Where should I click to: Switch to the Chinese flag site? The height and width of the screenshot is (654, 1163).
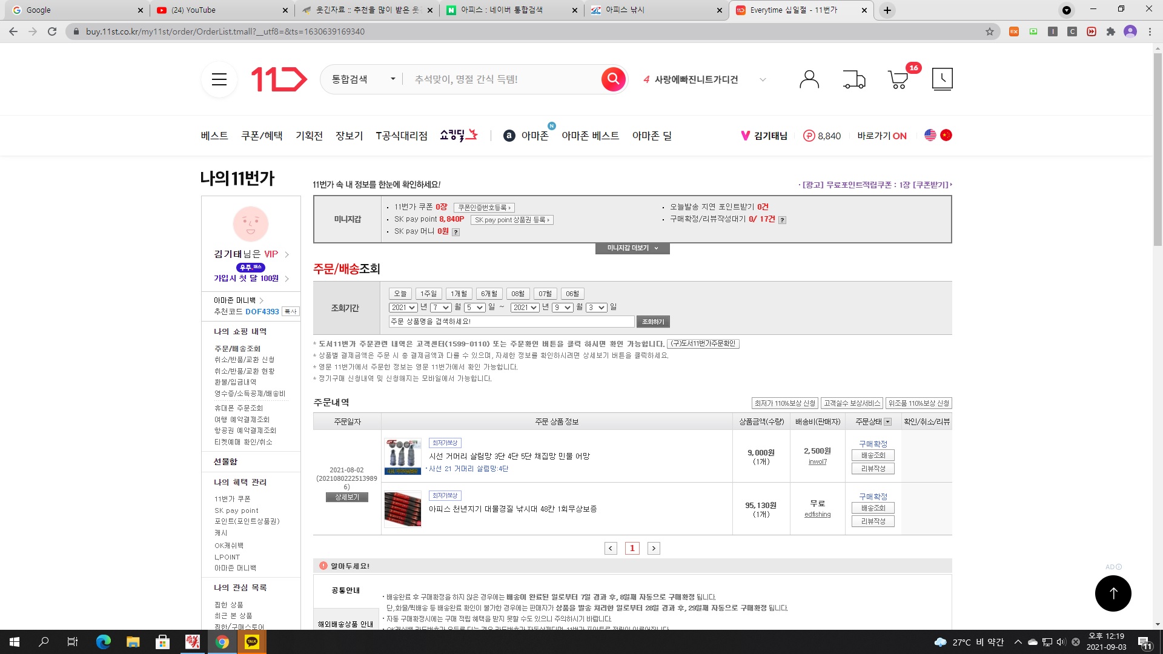tap(946, 135)
